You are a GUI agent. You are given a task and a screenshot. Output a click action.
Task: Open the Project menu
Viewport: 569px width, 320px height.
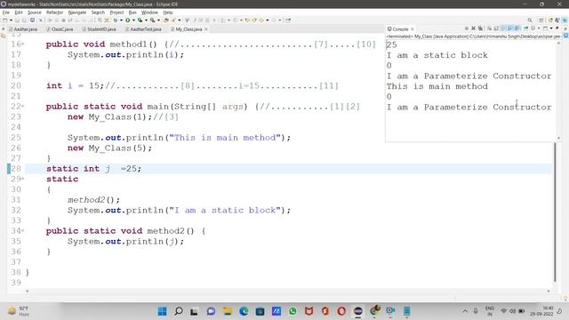(116, 12)
